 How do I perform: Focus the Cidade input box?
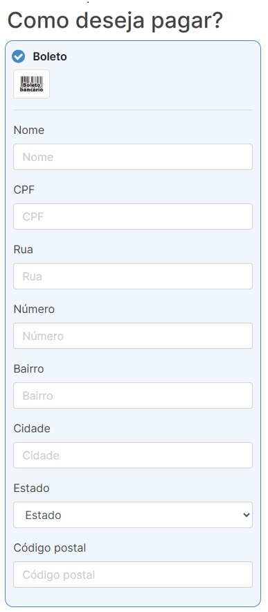click(x=133, y=455)
